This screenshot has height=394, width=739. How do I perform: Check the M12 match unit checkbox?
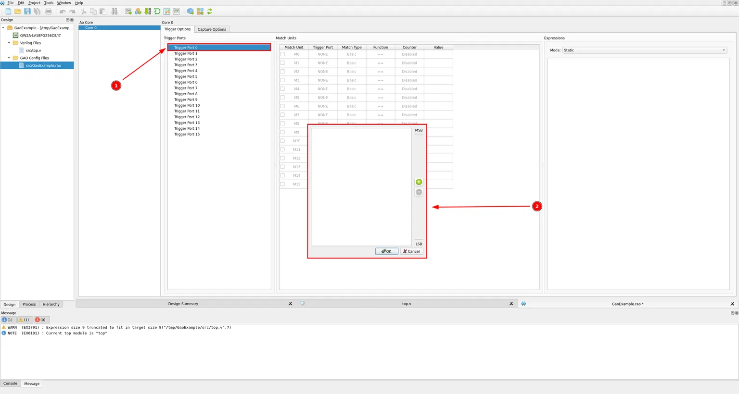[282, 158]
